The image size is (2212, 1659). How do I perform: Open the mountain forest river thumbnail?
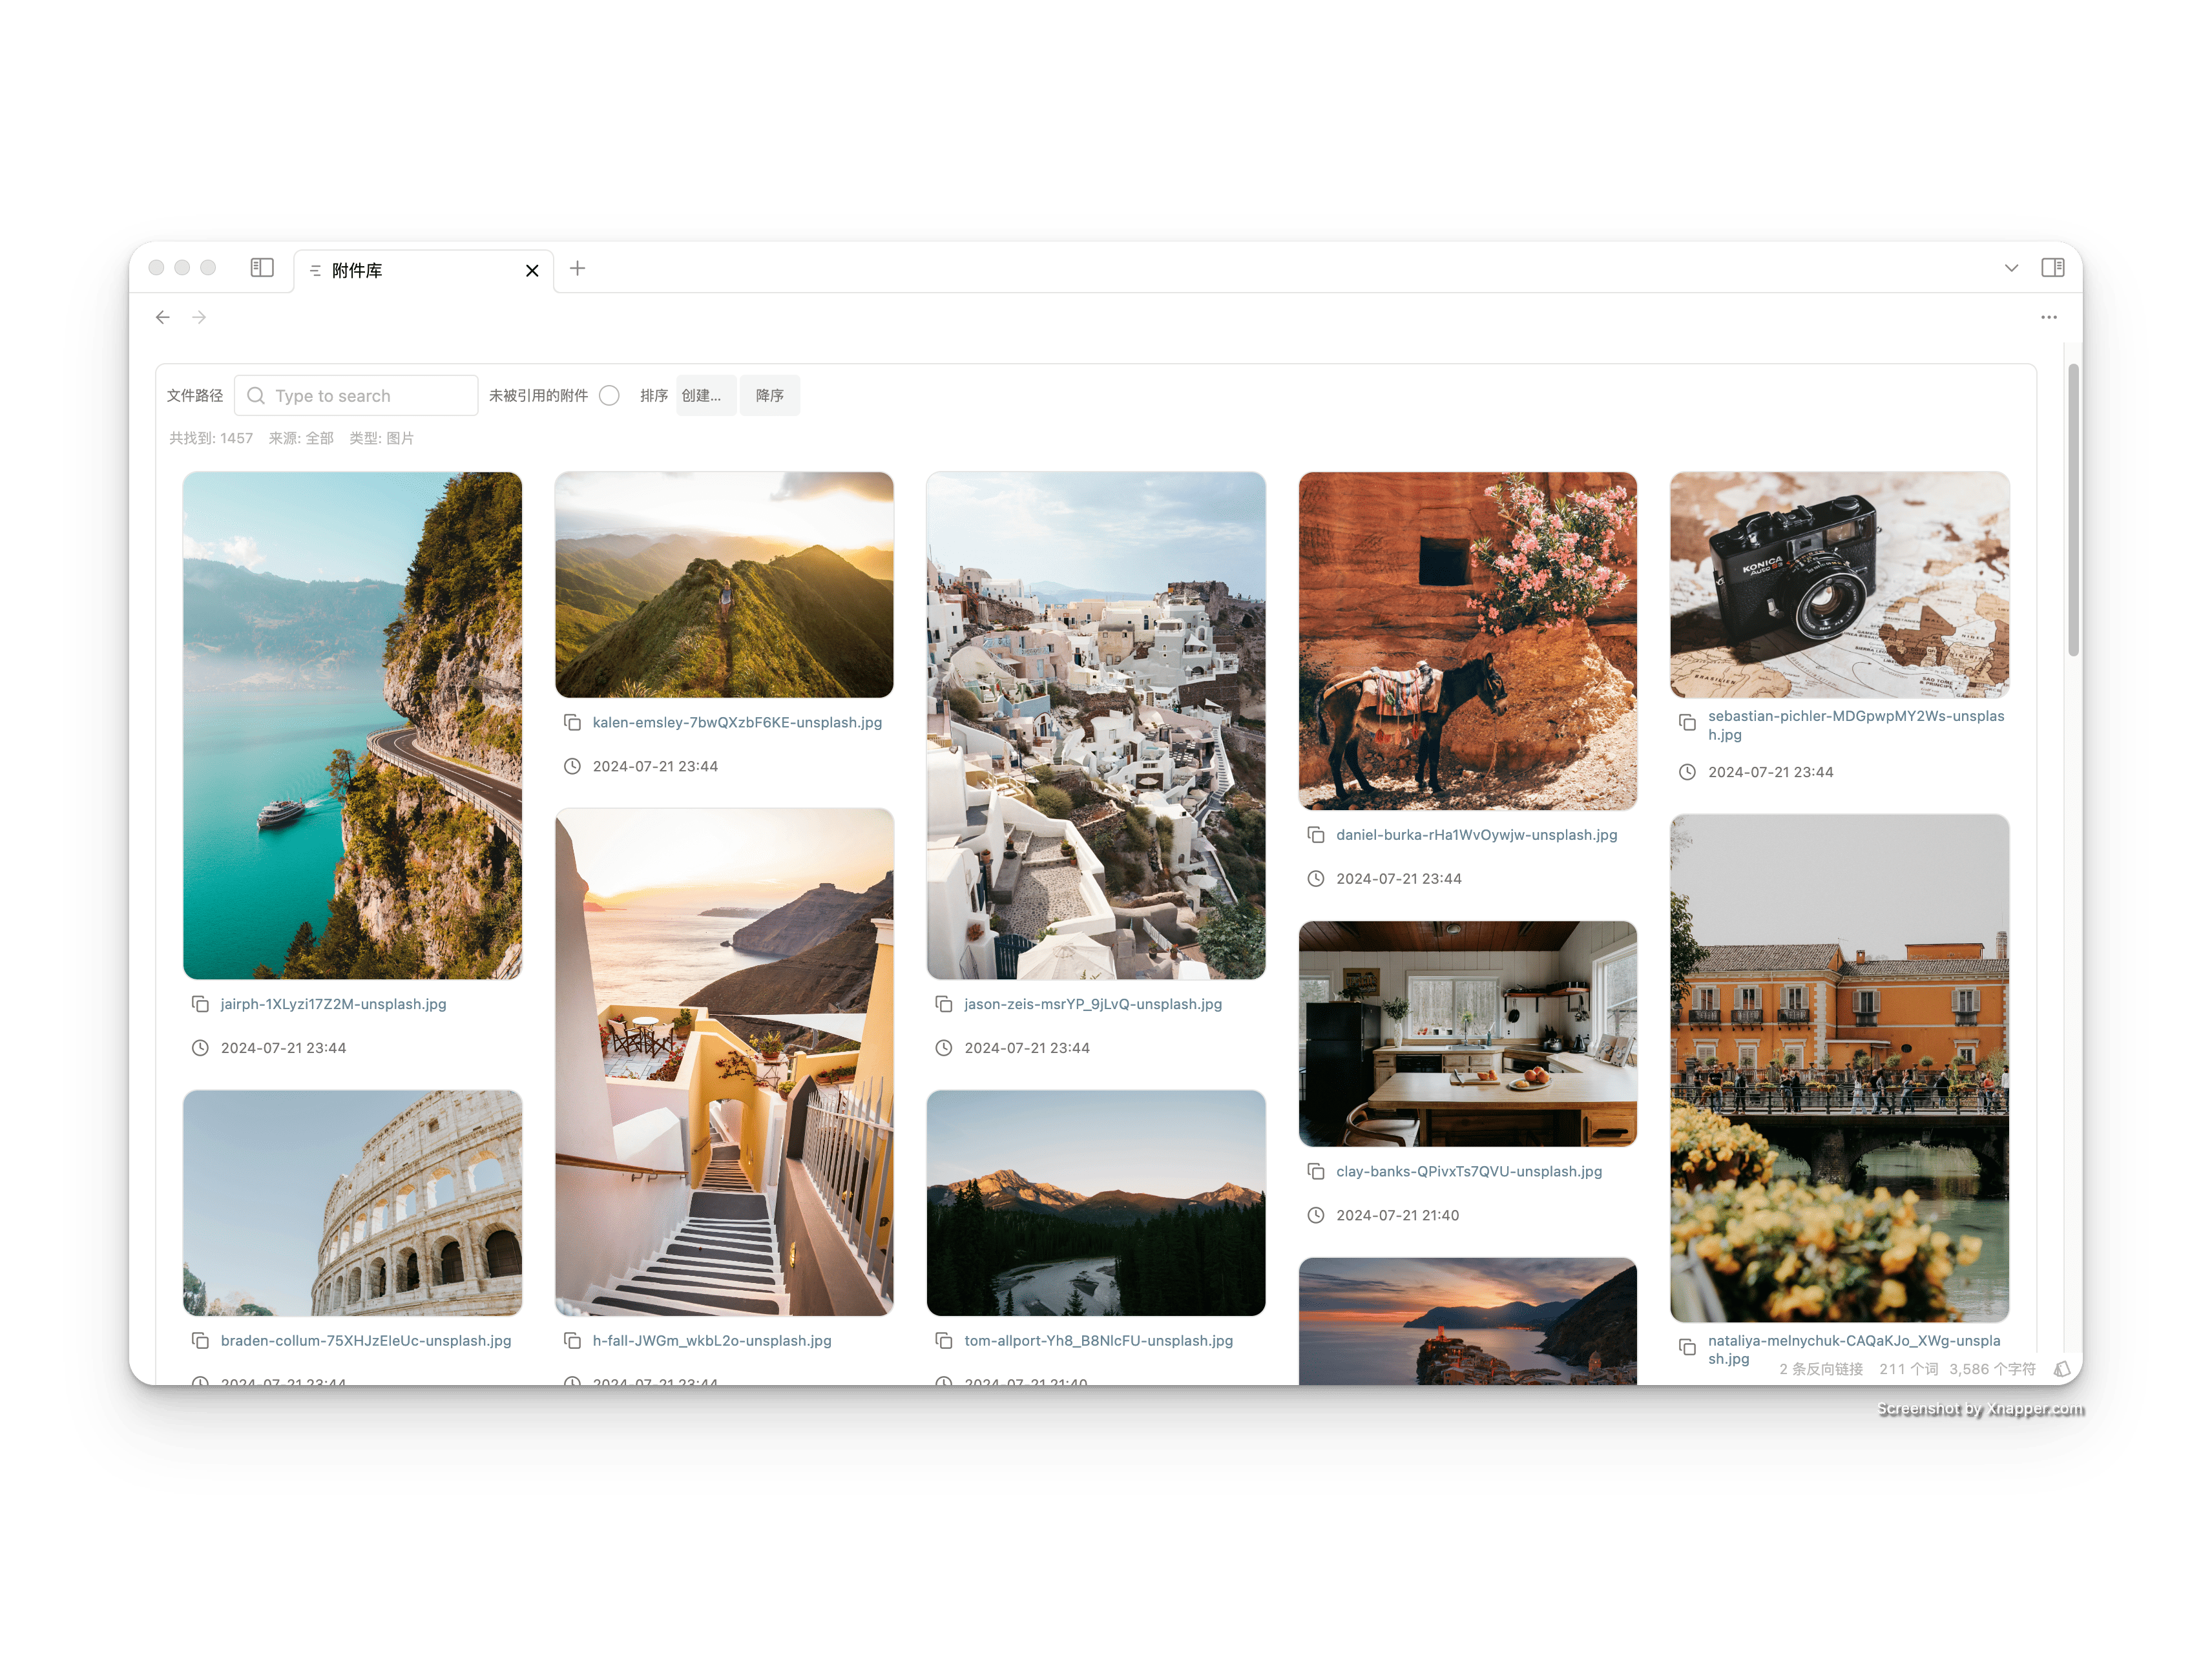coord(1096,1203)
